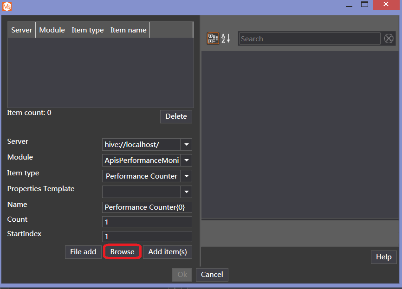402x289 pixels.
Task: Open the Module combo box list
Action: (186, 160)
